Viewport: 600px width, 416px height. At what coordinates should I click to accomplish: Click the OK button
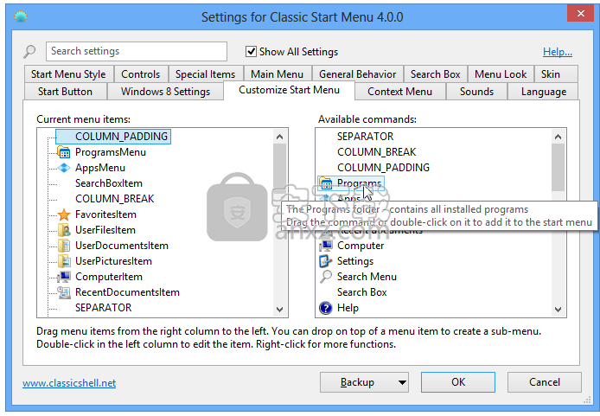pyautogui.click(x=458, y=382)
